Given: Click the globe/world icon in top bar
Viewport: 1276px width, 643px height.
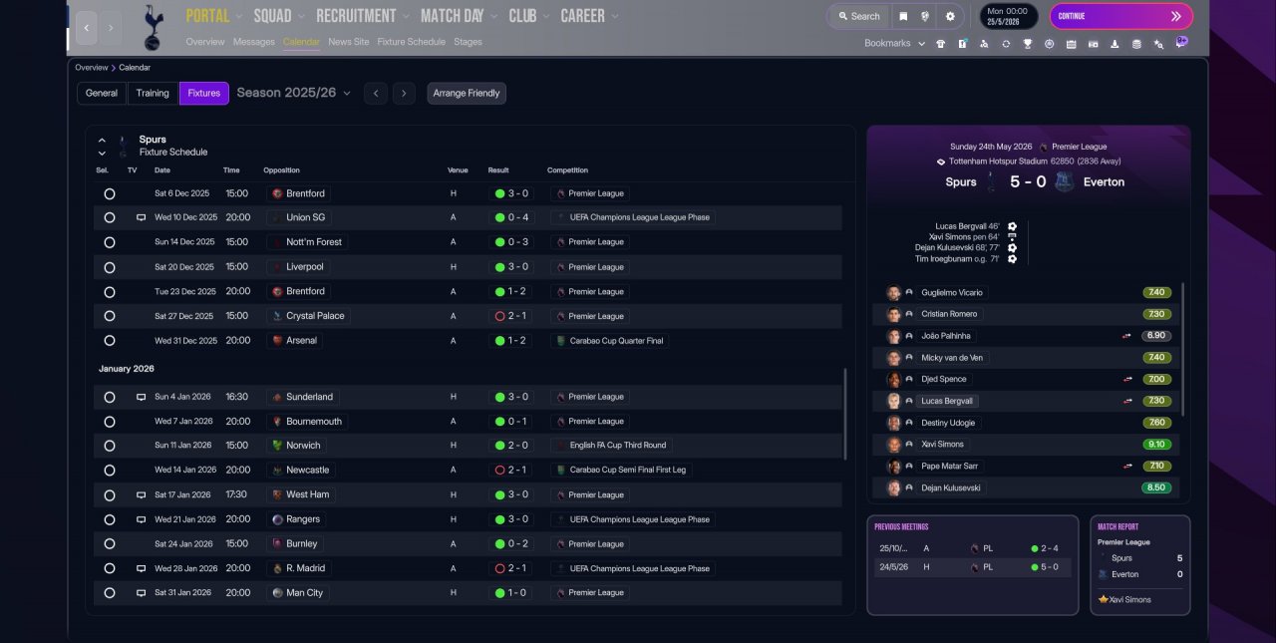Looking at the screenshot, I should tap(926, 16).
